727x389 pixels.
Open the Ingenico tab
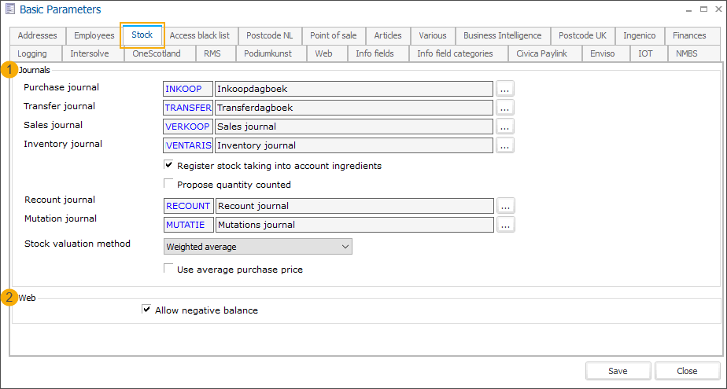640,35
